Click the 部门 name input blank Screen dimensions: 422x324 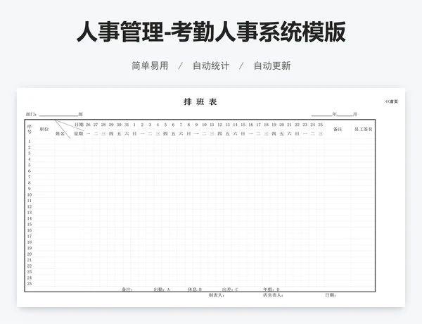[x=58, y=114]
